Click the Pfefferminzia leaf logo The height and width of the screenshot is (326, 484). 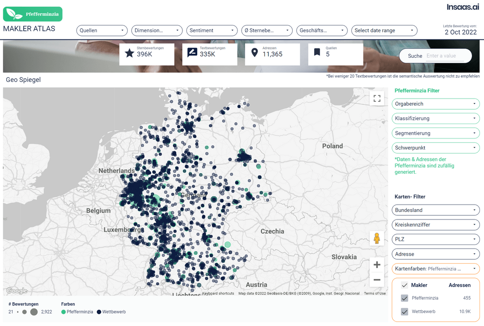click(33, 14)
